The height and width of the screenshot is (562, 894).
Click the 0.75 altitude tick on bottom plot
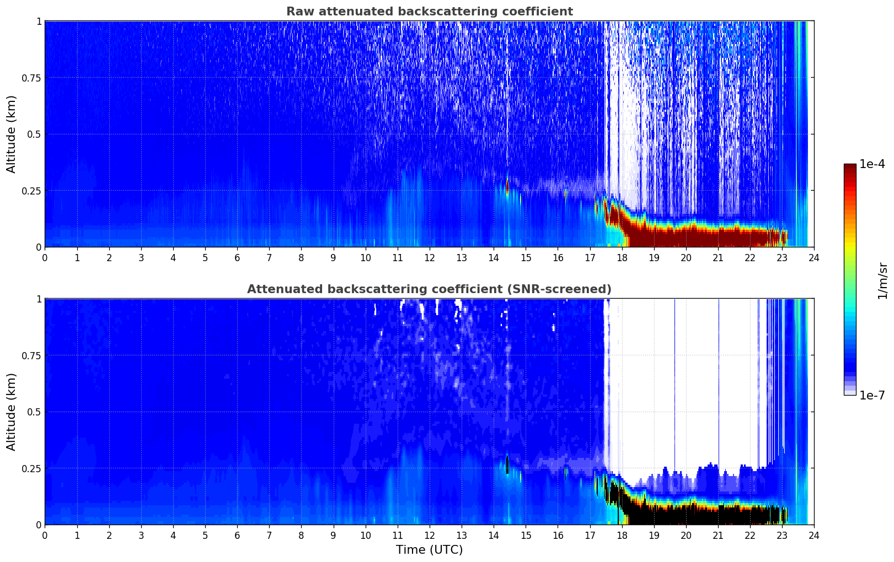(x=31, y=355)
